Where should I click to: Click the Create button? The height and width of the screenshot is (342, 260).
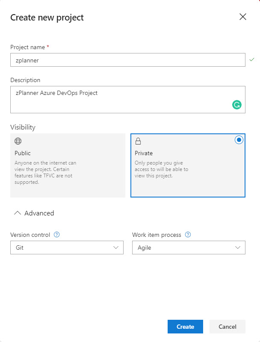coord(185,327)
